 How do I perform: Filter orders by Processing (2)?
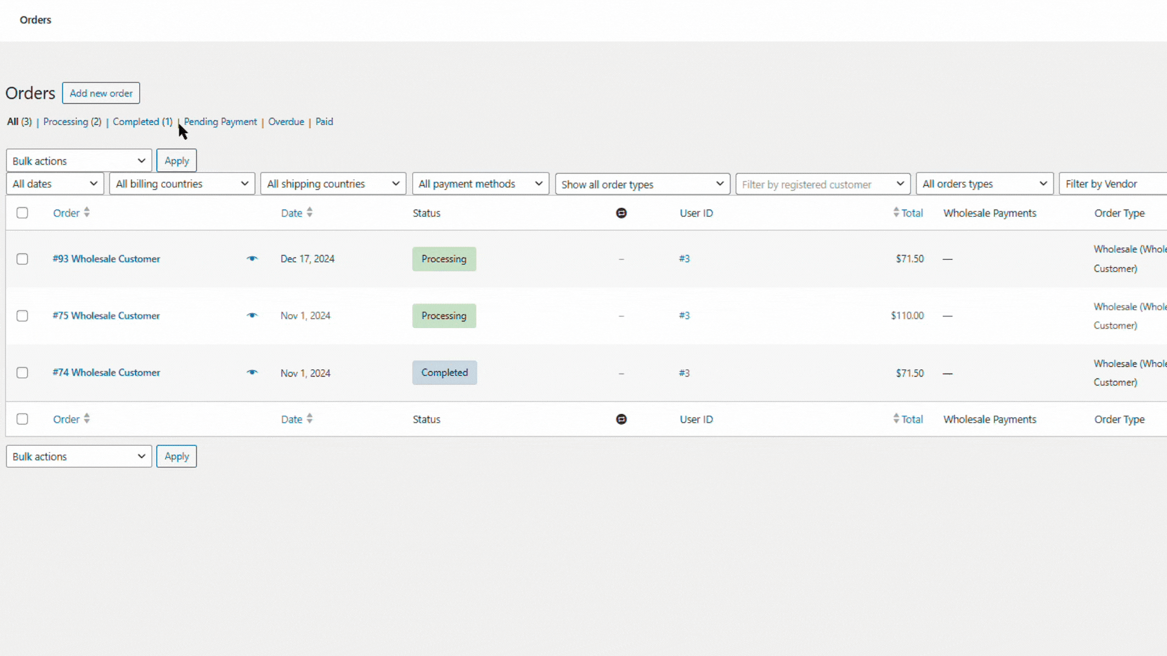pos(72,121)
